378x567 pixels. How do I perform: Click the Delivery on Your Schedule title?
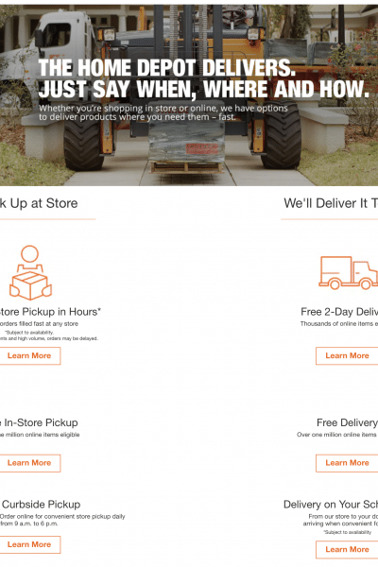pyautogui.click(x=331, y=504)
